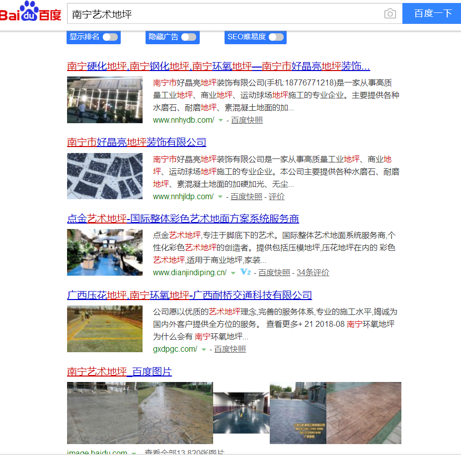Open 点金艺术地坪 result title link

[183, 219]
